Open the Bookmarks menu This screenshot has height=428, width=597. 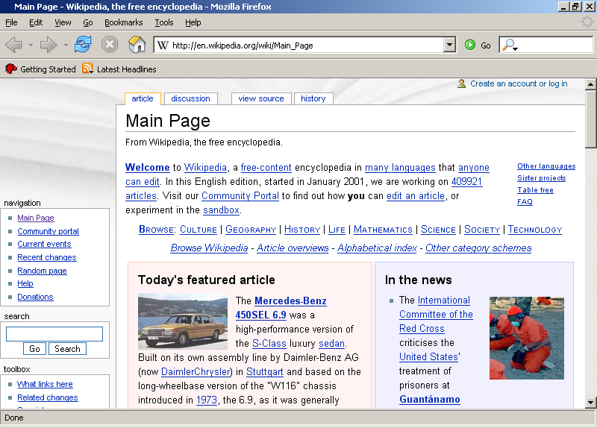click(x=124, y=22)
